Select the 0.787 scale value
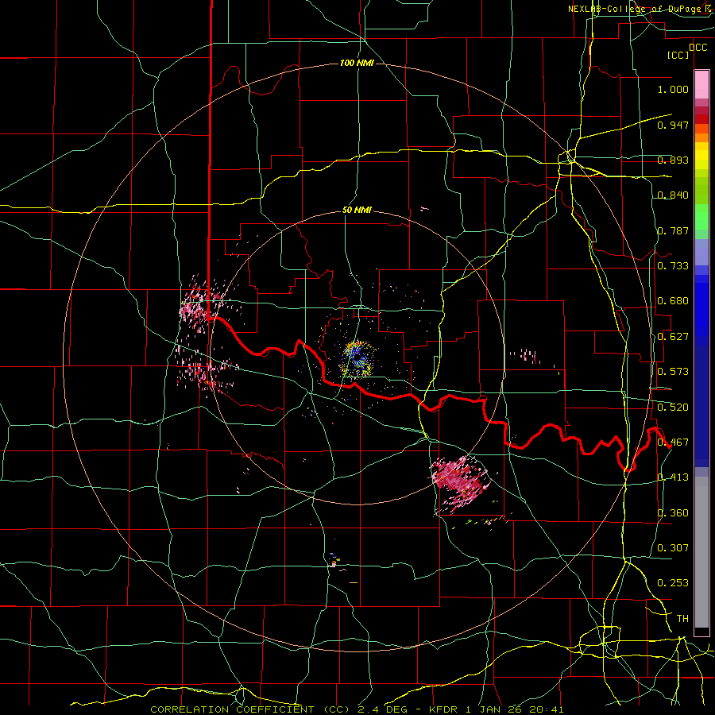 pyautogui.click(x=673, y=230)
